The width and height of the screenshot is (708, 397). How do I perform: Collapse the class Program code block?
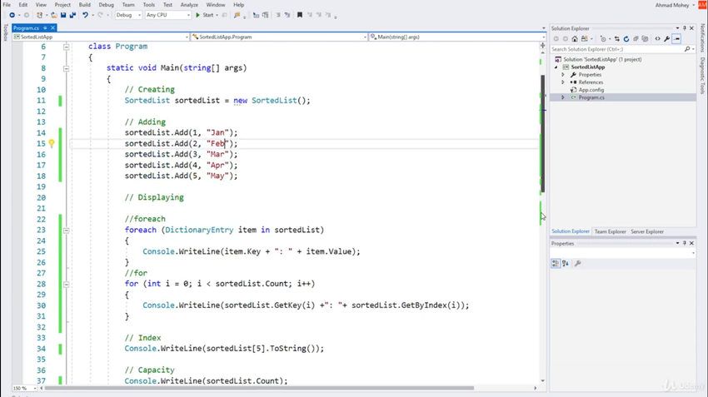66,47
